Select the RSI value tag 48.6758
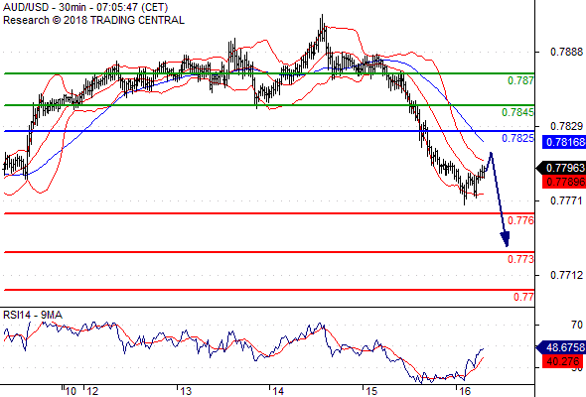 pyautogui.click(x=561, y=347)
